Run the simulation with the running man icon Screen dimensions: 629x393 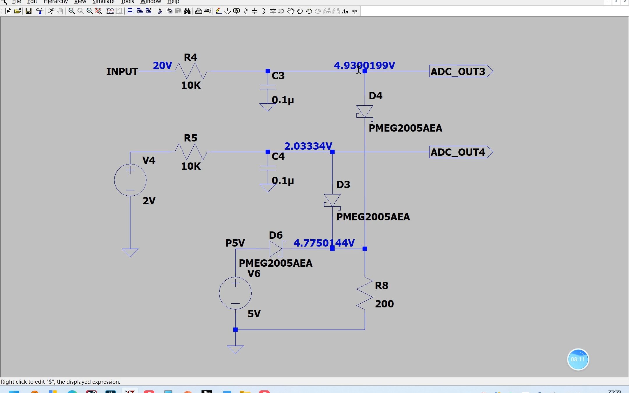(x=51, y=11)
